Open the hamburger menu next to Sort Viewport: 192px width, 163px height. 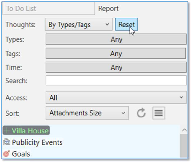pos(158,113)
